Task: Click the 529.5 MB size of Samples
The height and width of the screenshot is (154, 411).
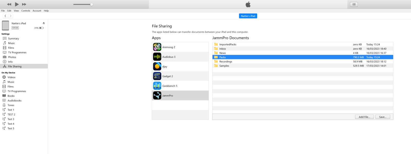Action: pyautogui.click(x=358, y=66)
